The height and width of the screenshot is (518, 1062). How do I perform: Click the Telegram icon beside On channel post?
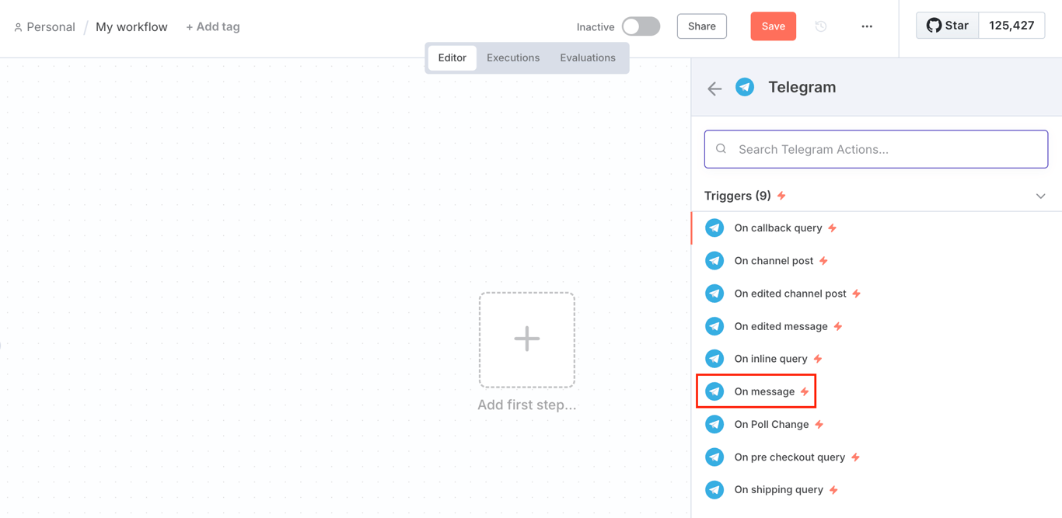pyautogui.click(x=714, y=260)
